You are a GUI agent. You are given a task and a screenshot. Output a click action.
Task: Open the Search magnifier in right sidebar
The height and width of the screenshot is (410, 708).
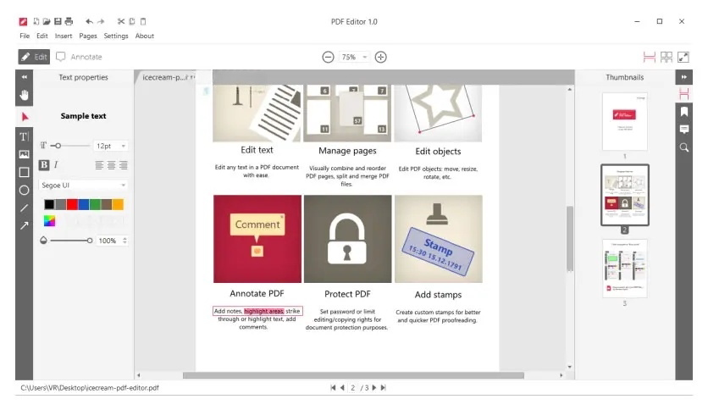[x=684, y=147]
